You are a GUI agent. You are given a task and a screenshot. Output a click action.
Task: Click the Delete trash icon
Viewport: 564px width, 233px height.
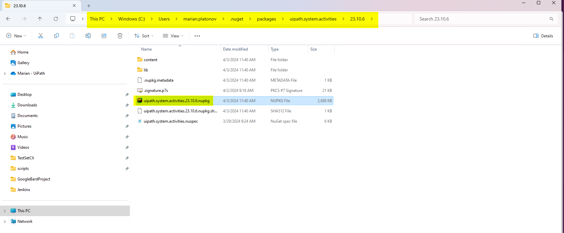(120, 36)
